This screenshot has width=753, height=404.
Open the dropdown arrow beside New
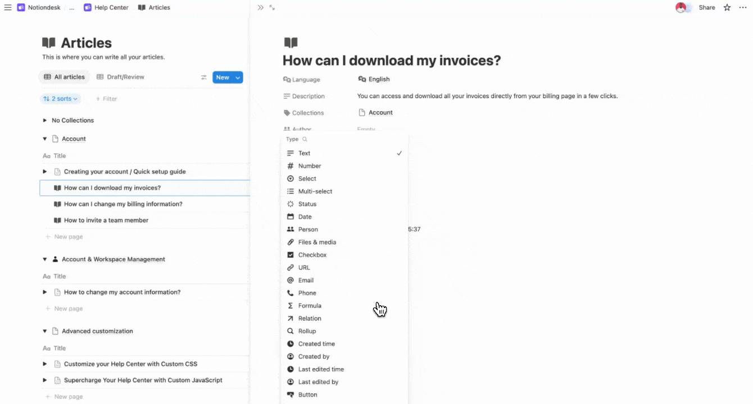[x=238, y=77]
